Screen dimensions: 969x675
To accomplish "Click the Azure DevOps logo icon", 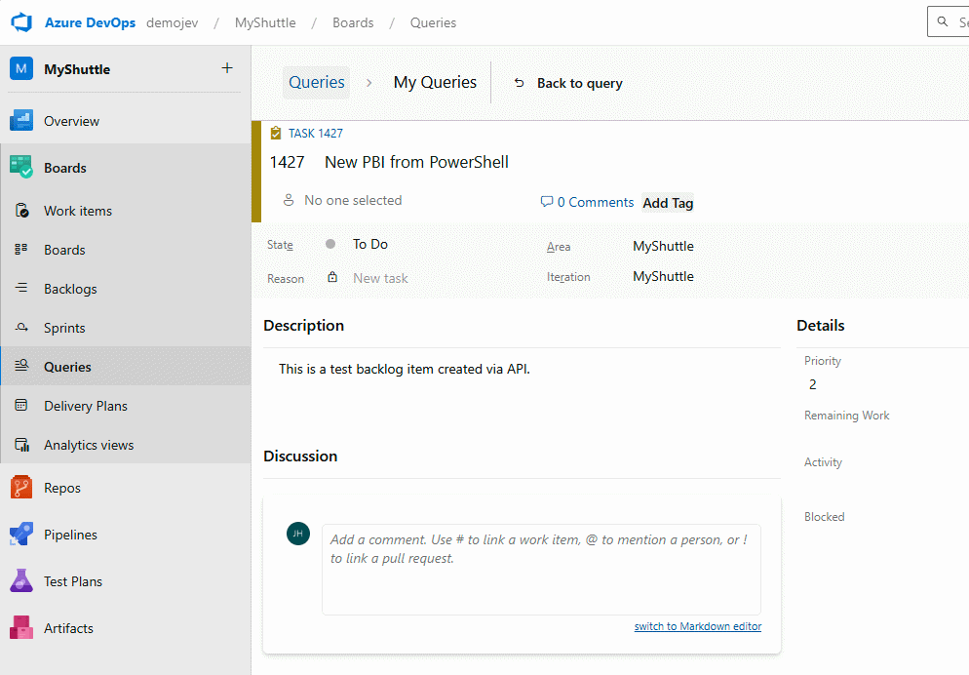I will (x=21, y=22).
